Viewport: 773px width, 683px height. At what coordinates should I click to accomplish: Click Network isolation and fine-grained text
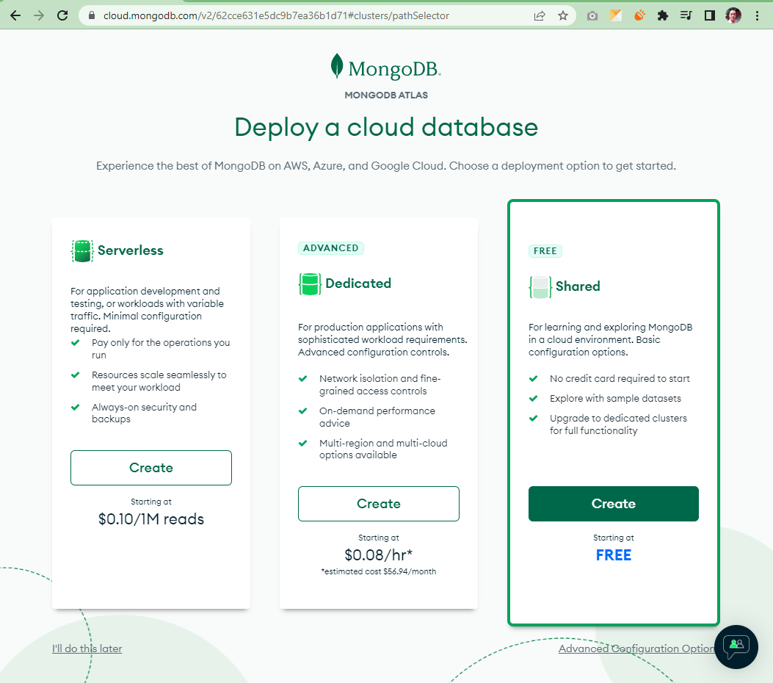[380, 385]
